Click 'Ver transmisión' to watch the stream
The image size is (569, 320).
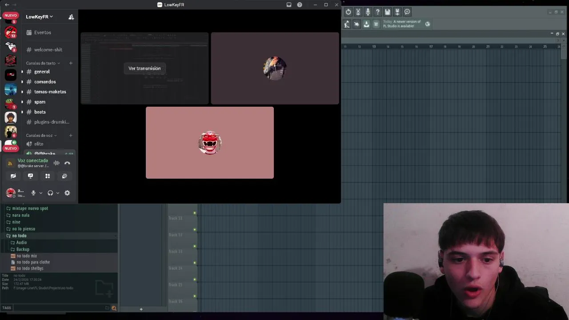point(144,68)
